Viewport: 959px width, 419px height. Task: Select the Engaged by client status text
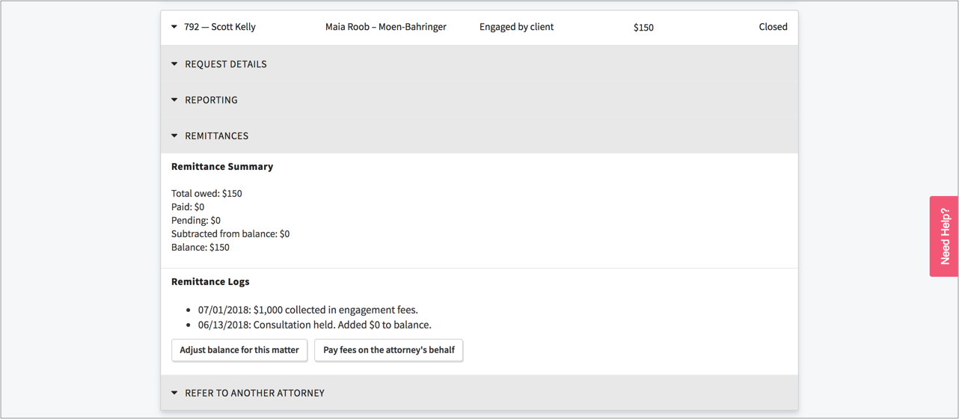pyautogui.click(x=516, y=27)
